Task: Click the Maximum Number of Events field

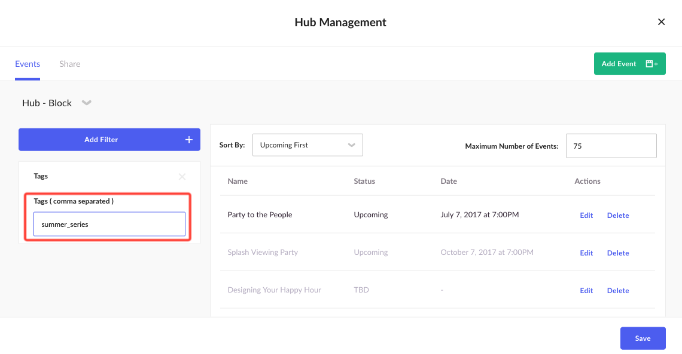Action: tap(611, 146)
